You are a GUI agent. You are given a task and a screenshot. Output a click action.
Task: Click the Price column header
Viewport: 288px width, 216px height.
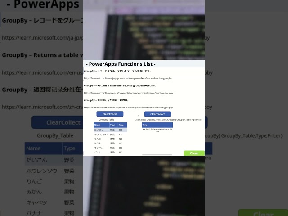pyautogui.click(x=122, y=125)
